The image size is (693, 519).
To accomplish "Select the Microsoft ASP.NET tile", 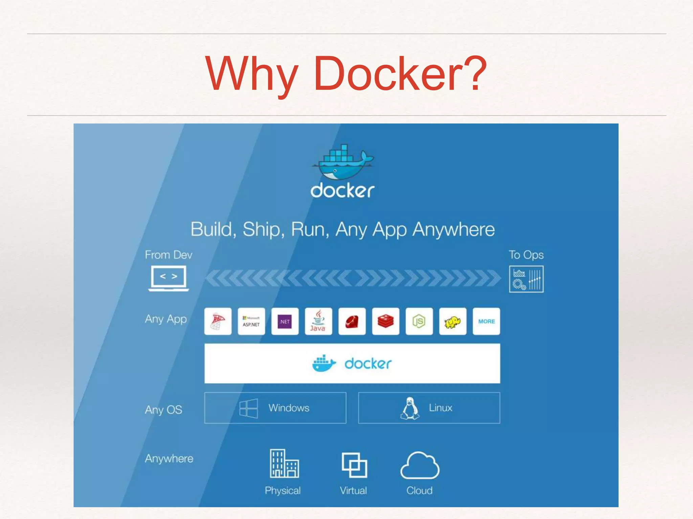I will pos(251,321).
